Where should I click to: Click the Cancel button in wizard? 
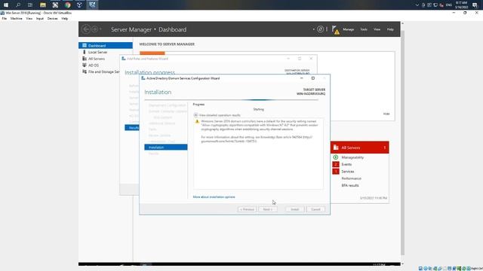point(315,209)
